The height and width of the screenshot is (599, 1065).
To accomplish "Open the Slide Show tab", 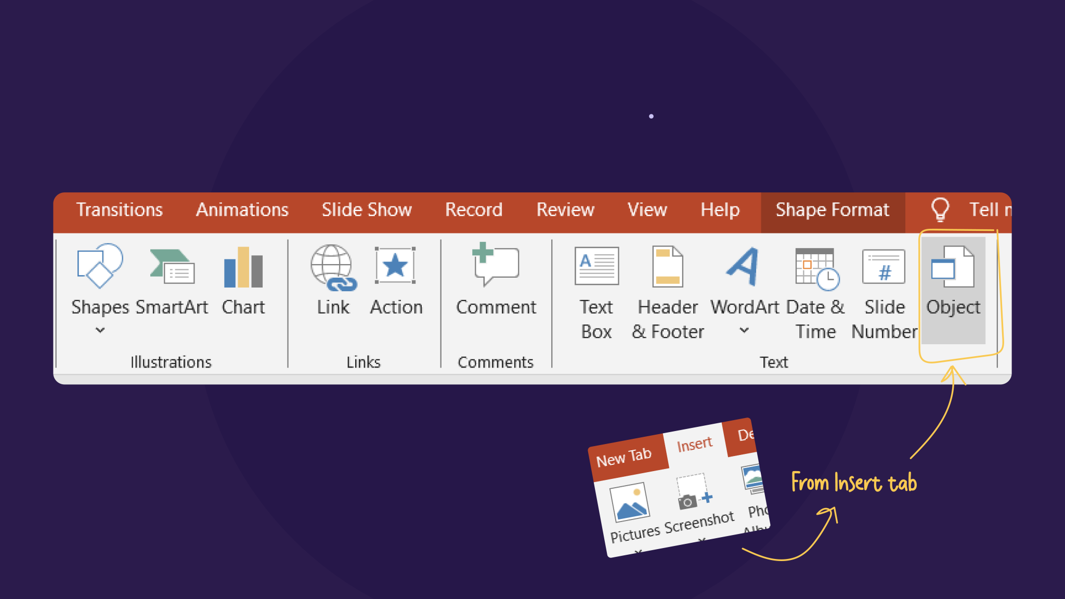I will coord(366,210).
